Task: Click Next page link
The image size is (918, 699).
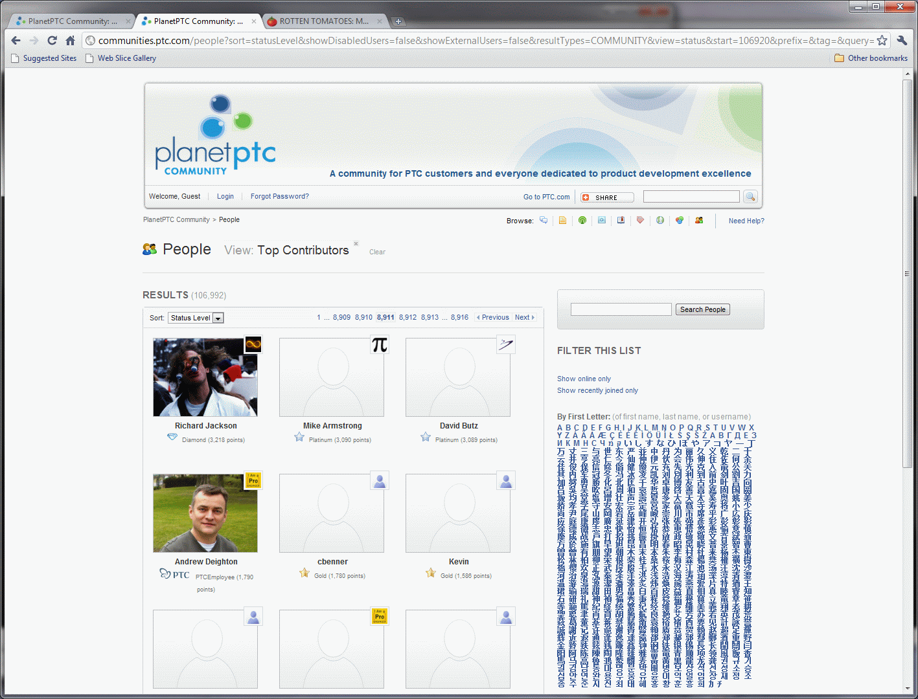Action: tap(524, 317)
